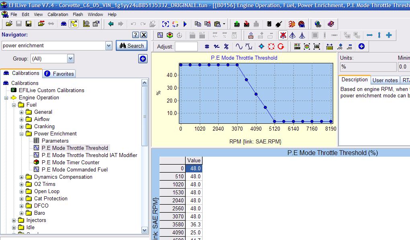The image size is (410, 240).
Task: Click the set-value hash icon
Action: point(207,46)
